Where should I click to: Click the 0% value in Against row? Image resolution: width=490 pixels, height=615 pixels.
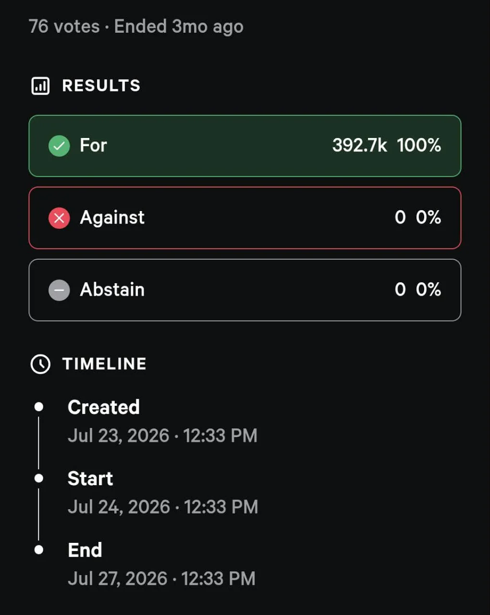429,217
